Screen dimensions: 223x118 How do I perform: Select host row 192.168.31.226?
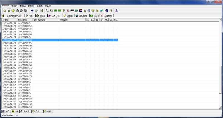point(60,107)
